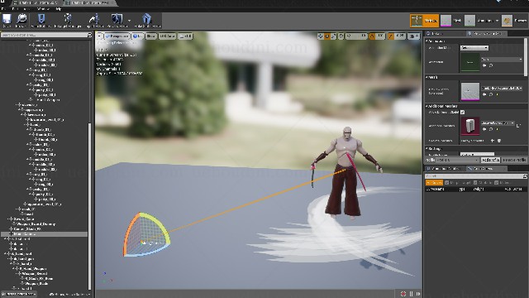The width and height of the screenshot is (529, 298).
Task: Open the viewport Show menu
Action: 150,36
